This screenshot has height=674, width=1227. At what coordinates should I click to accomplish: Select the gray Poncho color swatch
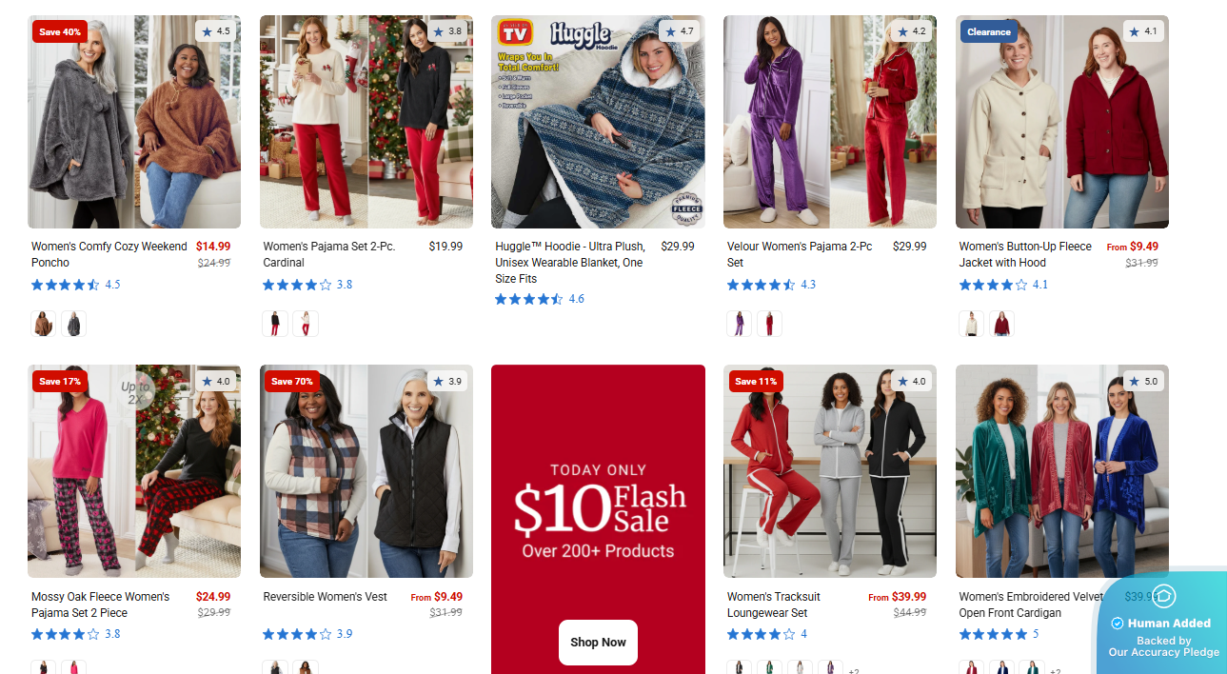click(73, 324)
